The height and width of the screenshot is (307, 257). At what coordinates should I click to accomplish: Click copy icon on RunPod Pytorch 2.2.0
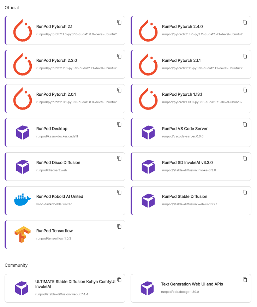pyautogui.click(x=119, y=56)
